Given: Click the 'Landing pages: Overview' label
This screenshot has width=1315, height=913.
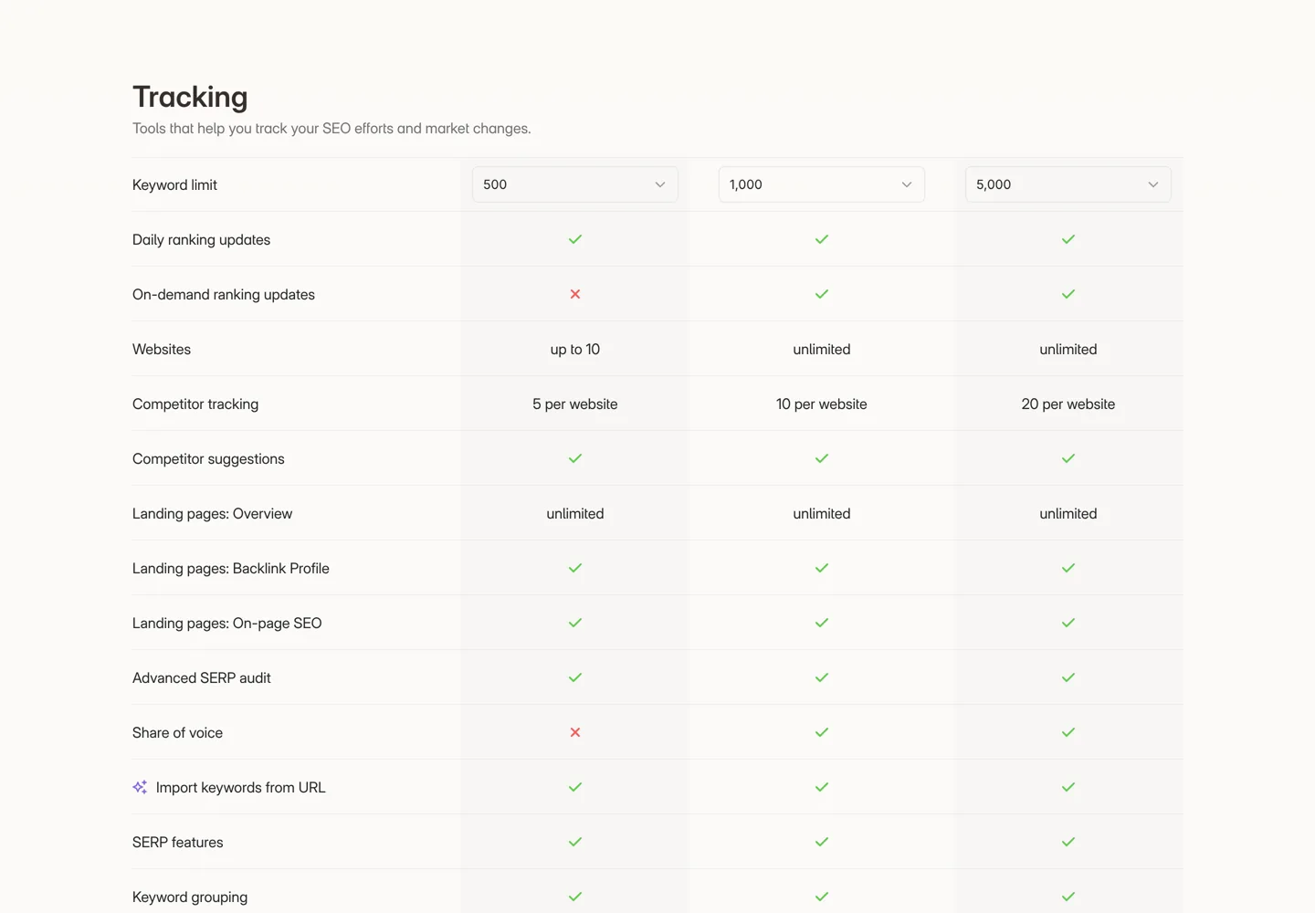Looking at the screenshot, I should [212, 513].
